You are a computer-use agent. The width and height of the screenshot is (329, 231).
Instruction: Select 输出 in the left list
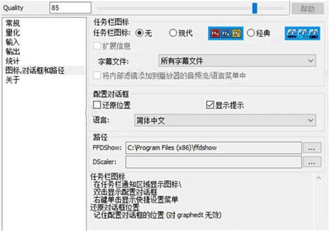(x=13, y=51)
